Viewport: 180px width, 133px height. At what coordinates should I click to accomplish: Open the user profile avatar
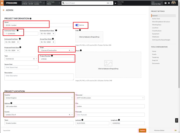(174, 3)
